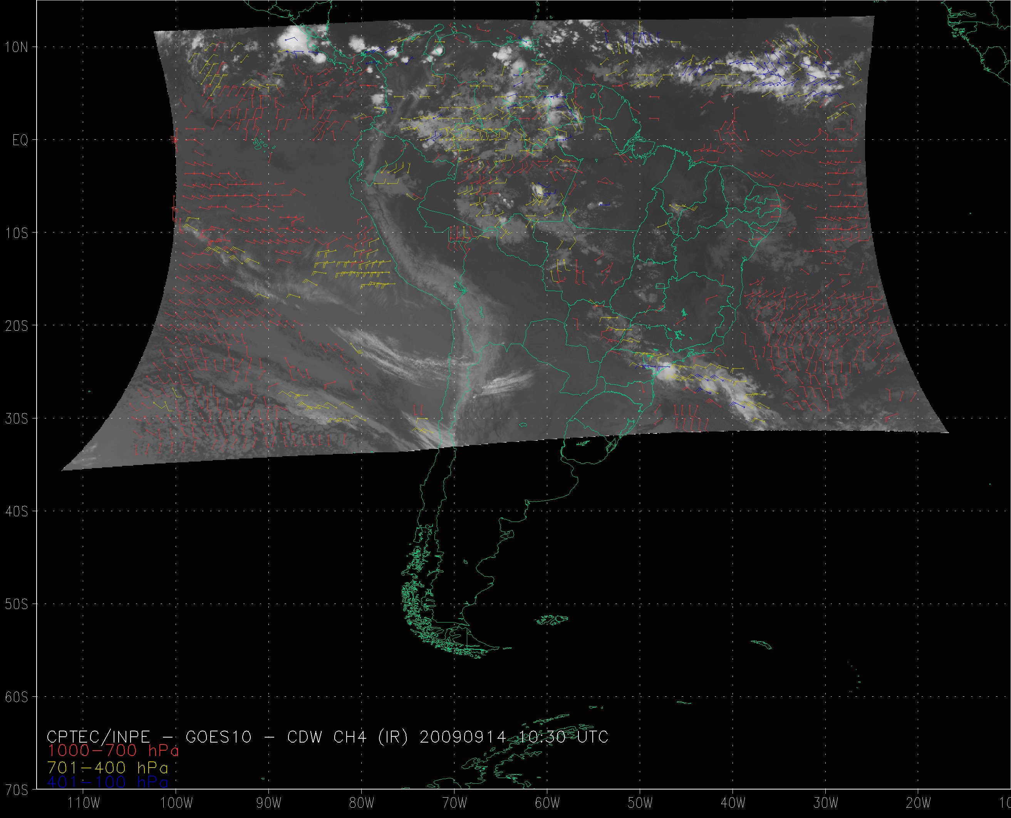Screen dimensions: 1011x818
Task: Click the 10N latitude axis label
Action: coord(17,47)
